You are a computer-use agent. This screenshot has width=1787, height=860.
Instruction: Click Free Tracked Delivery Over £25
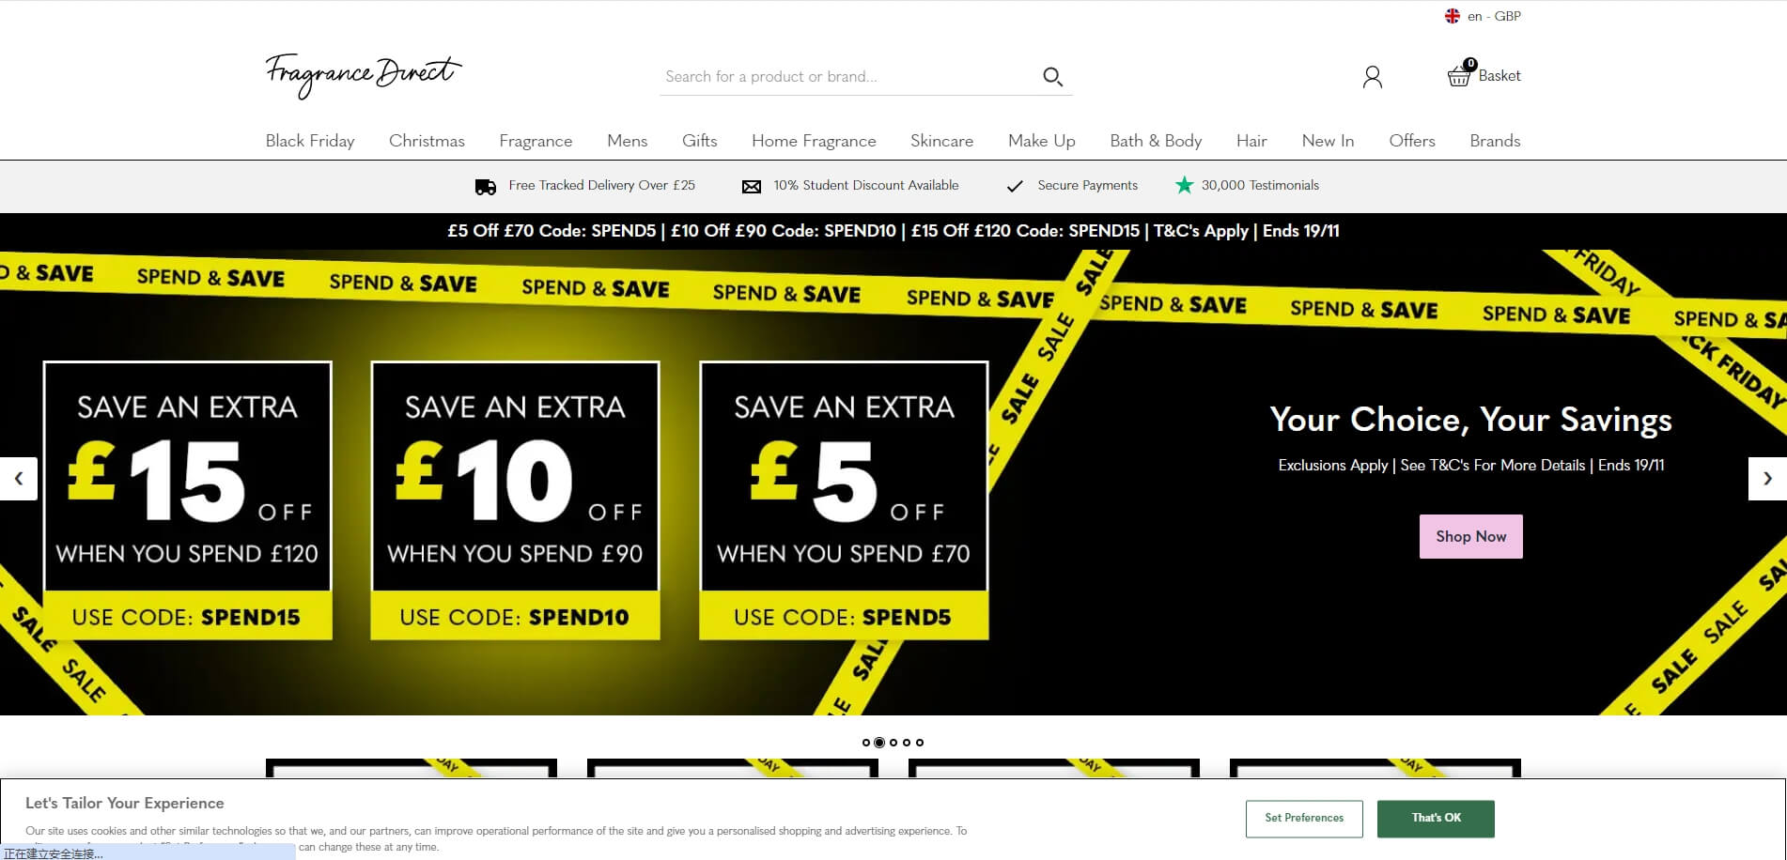601,186
